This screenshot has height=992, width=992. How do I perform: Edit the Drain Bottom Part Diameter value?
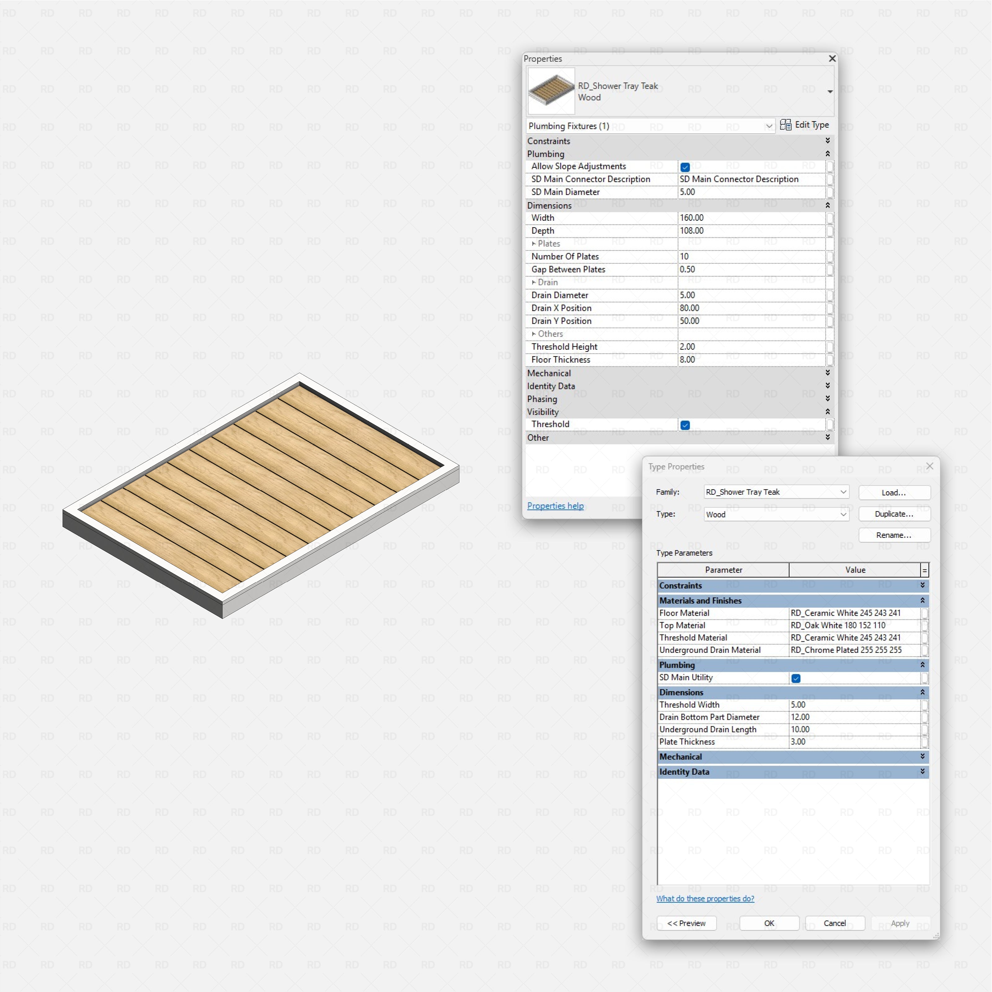[x=855, y=717]
